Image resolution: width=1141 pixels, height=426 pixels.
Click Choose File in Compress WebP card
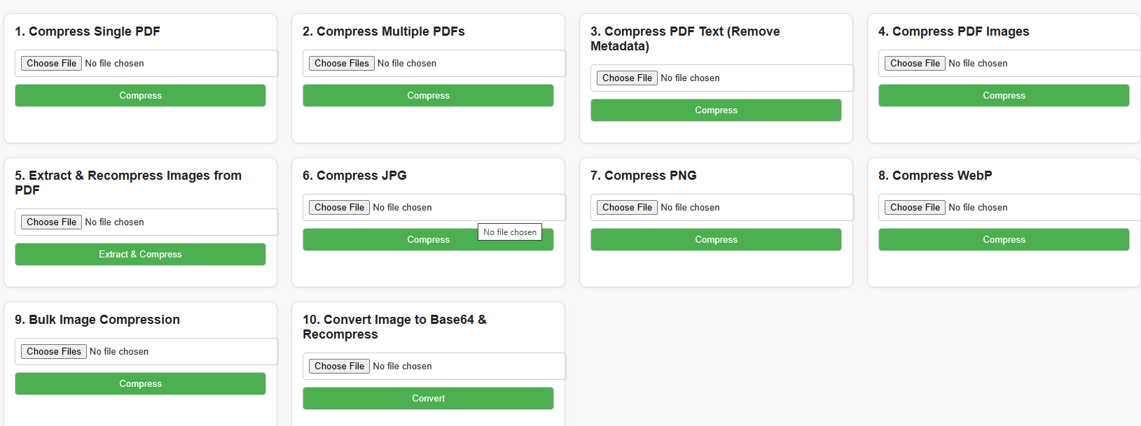coord(915,207)
